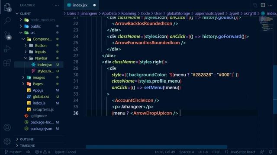Click ak7g18 breadcrumb segment
The height and width of the screenshot is (155, 277).
[250, 13]
